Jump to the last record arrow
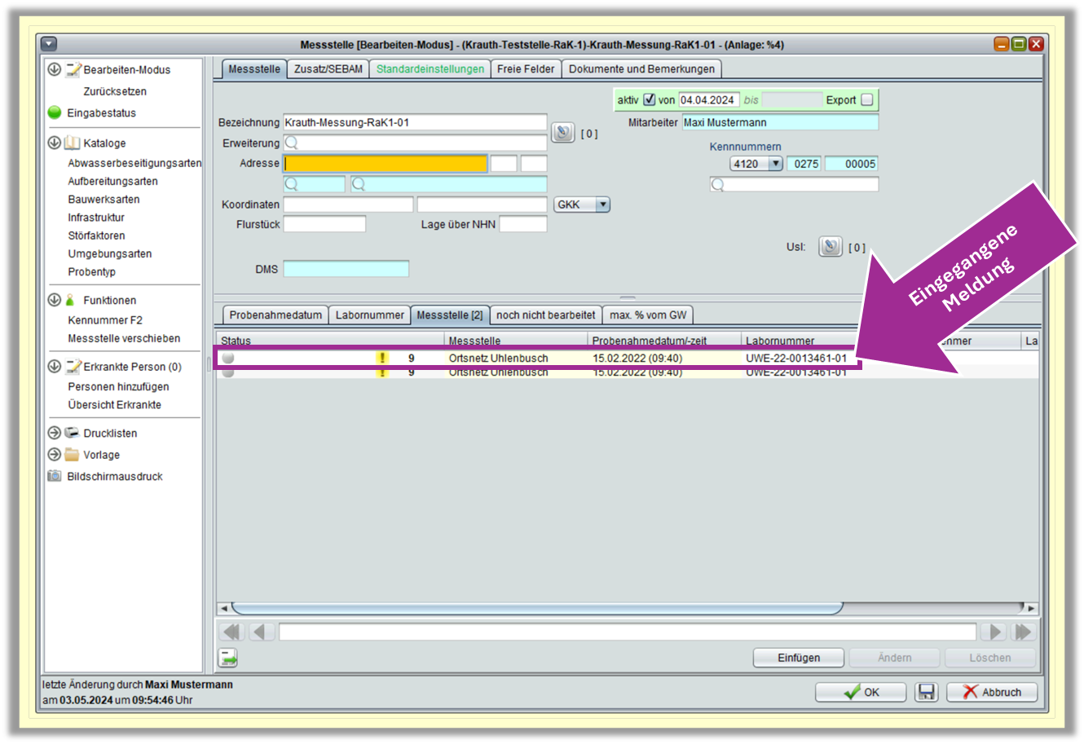 coord(1022,632)
